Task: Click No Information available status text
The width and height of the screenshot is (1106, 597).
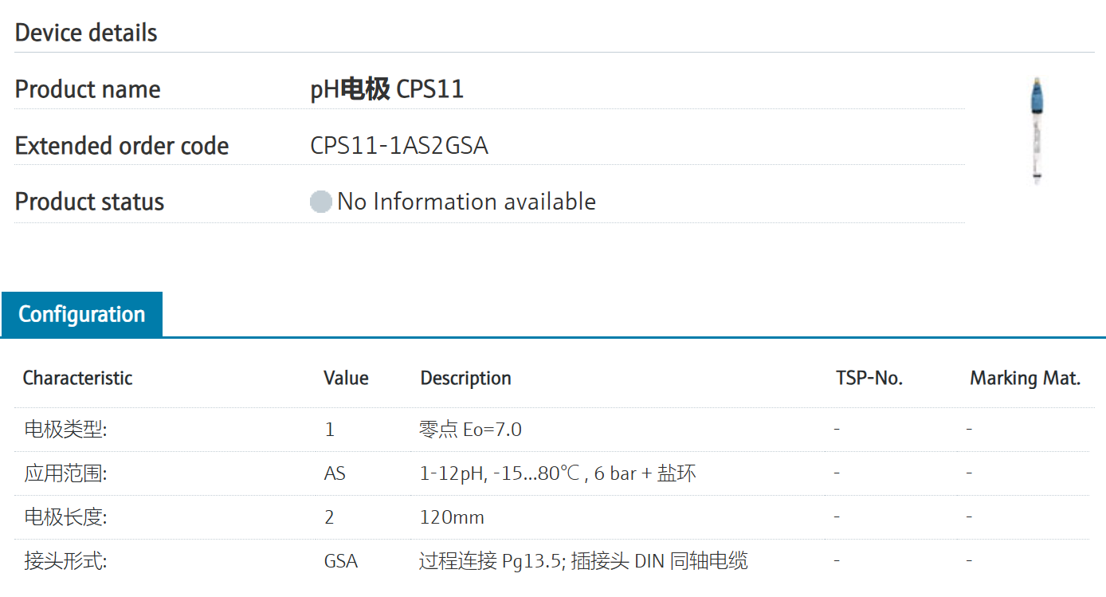Action: pos(466,202)
